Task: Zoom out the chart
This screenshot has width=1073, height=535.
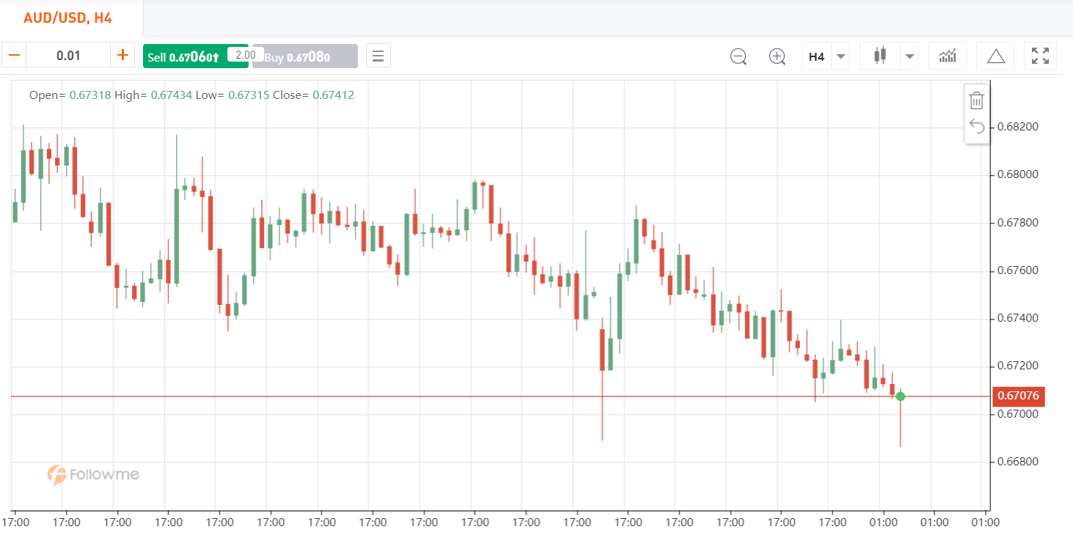Action: point(739,56)
